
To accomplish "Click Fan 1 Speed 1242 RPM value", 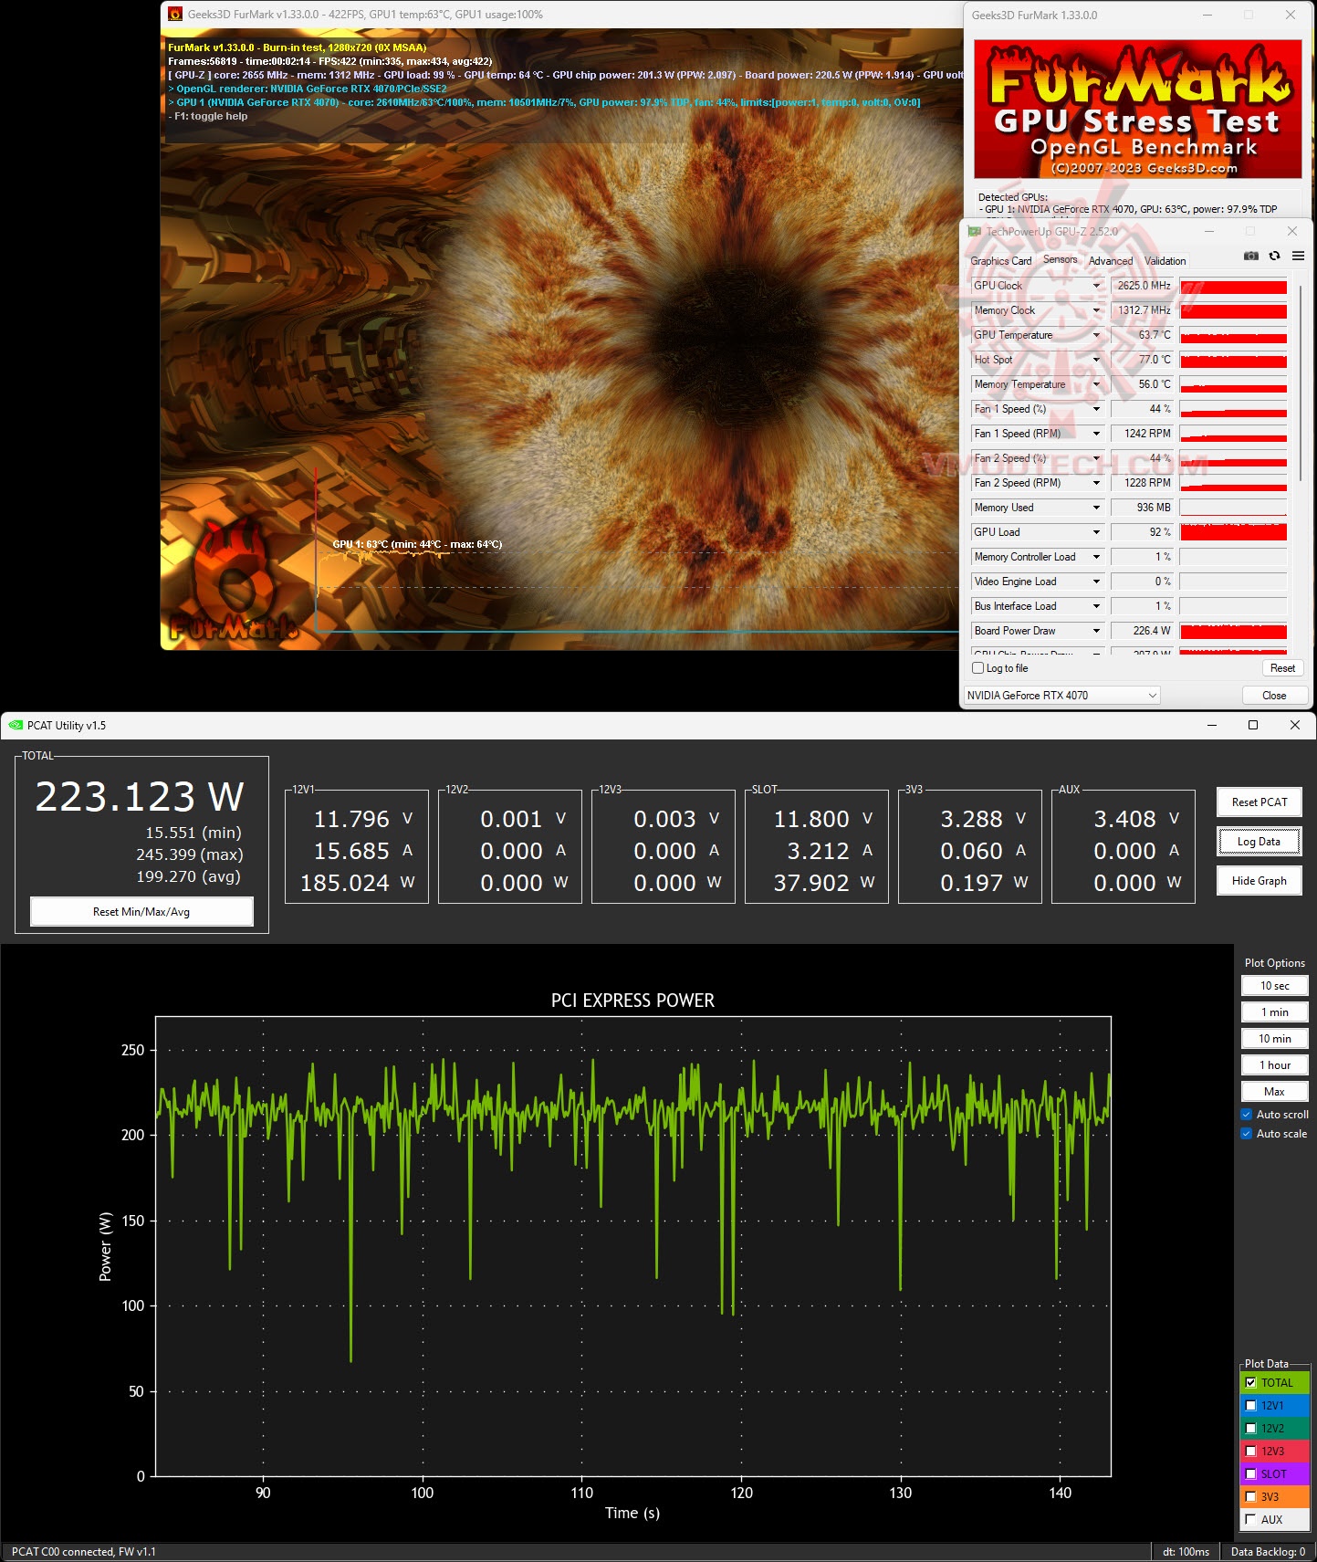I will pos(1143,434).
